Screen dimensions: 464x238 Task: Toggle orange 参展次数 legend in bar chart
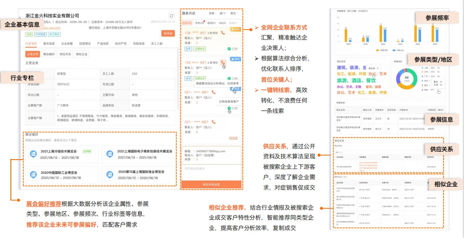click(381, 51)
